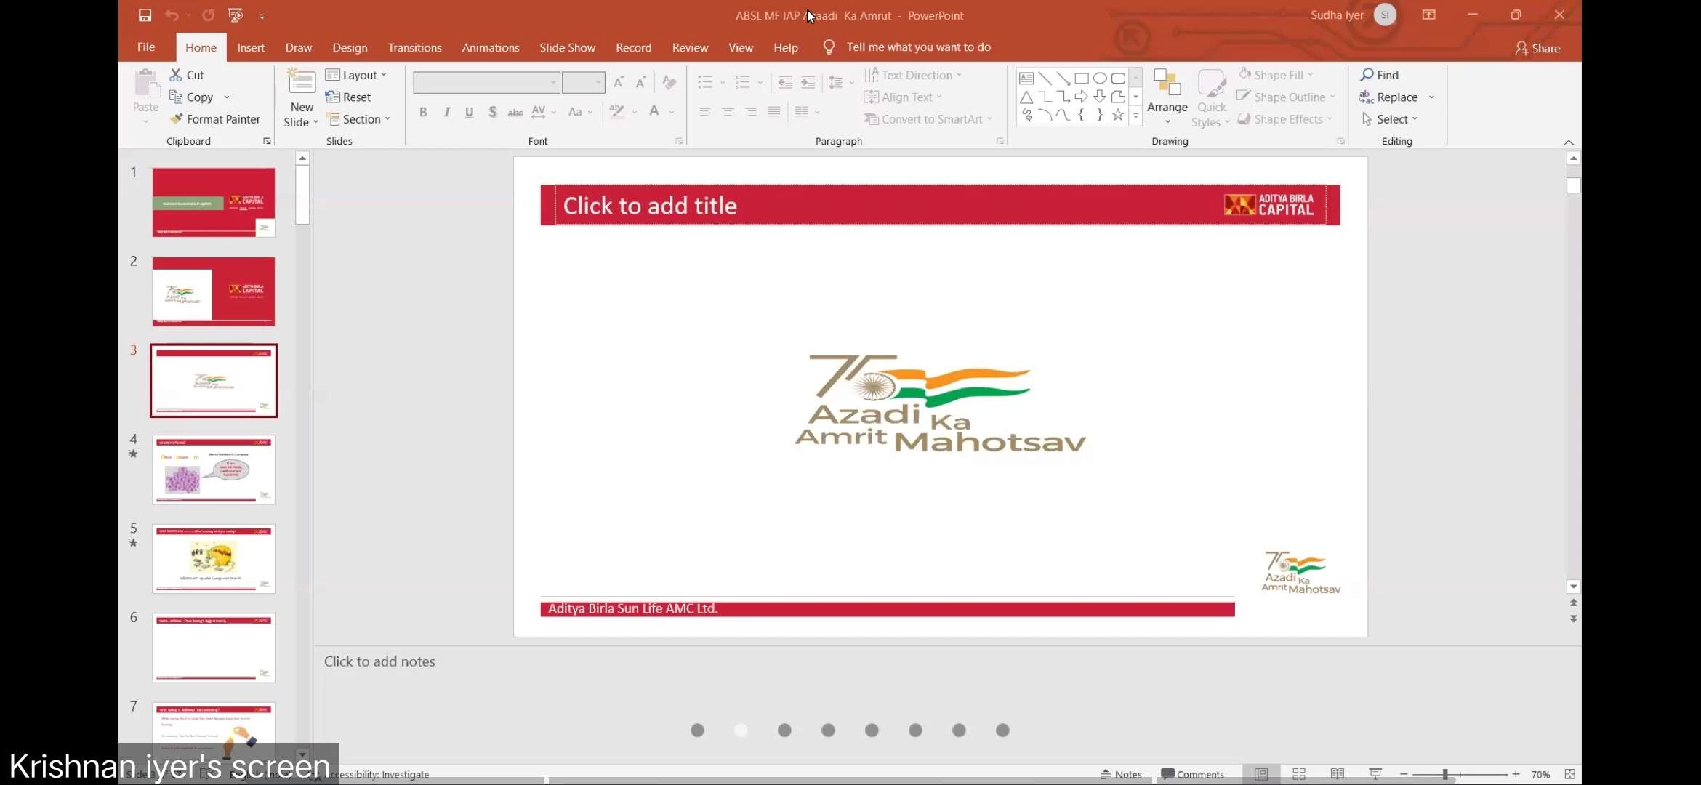Open the Layout dropdown

coord(356,75)
